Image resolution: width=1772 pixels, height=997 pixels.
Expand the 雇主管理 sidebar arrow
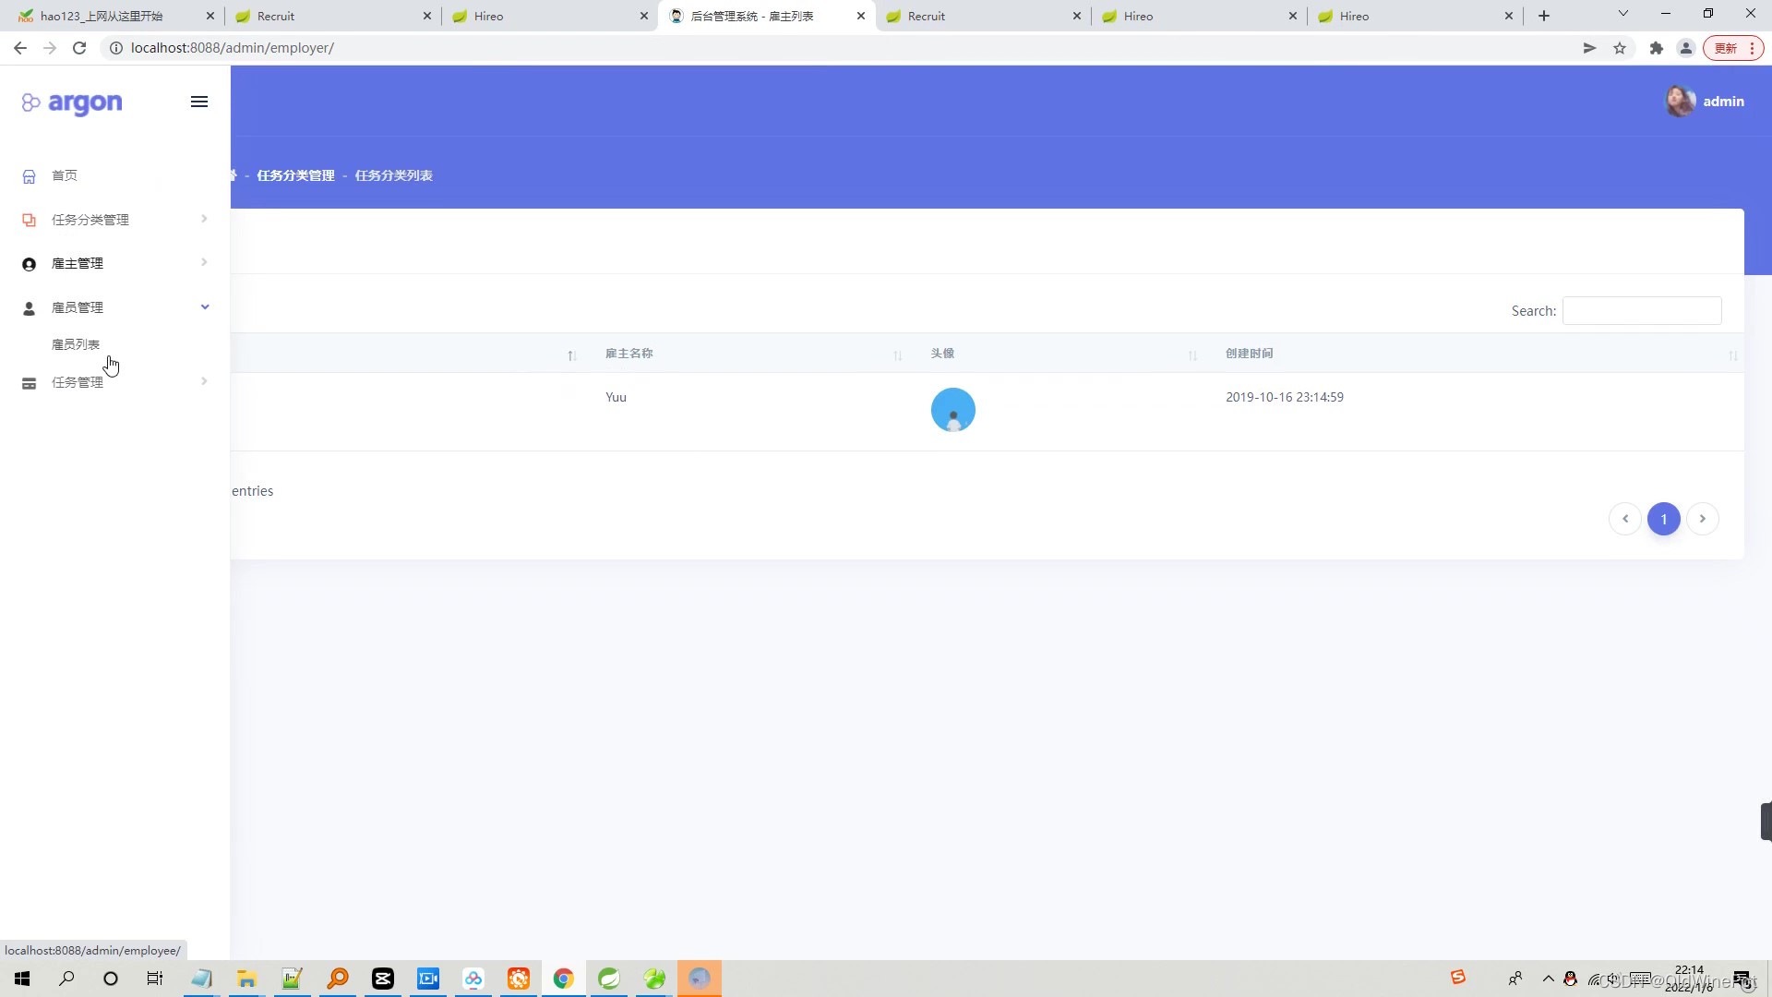[203, 263]
